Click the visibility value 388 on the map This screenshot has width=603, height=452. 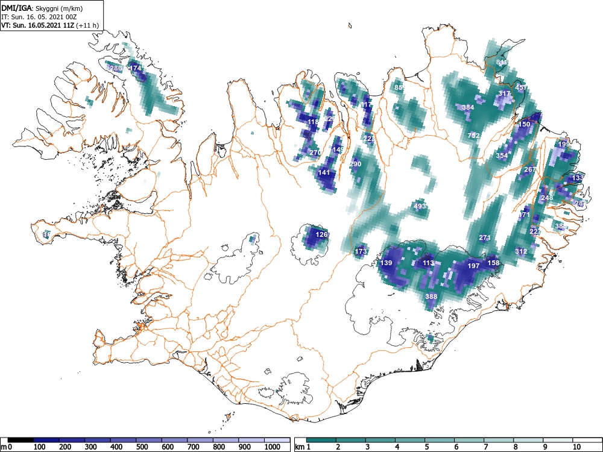click(x=432, y=297)
